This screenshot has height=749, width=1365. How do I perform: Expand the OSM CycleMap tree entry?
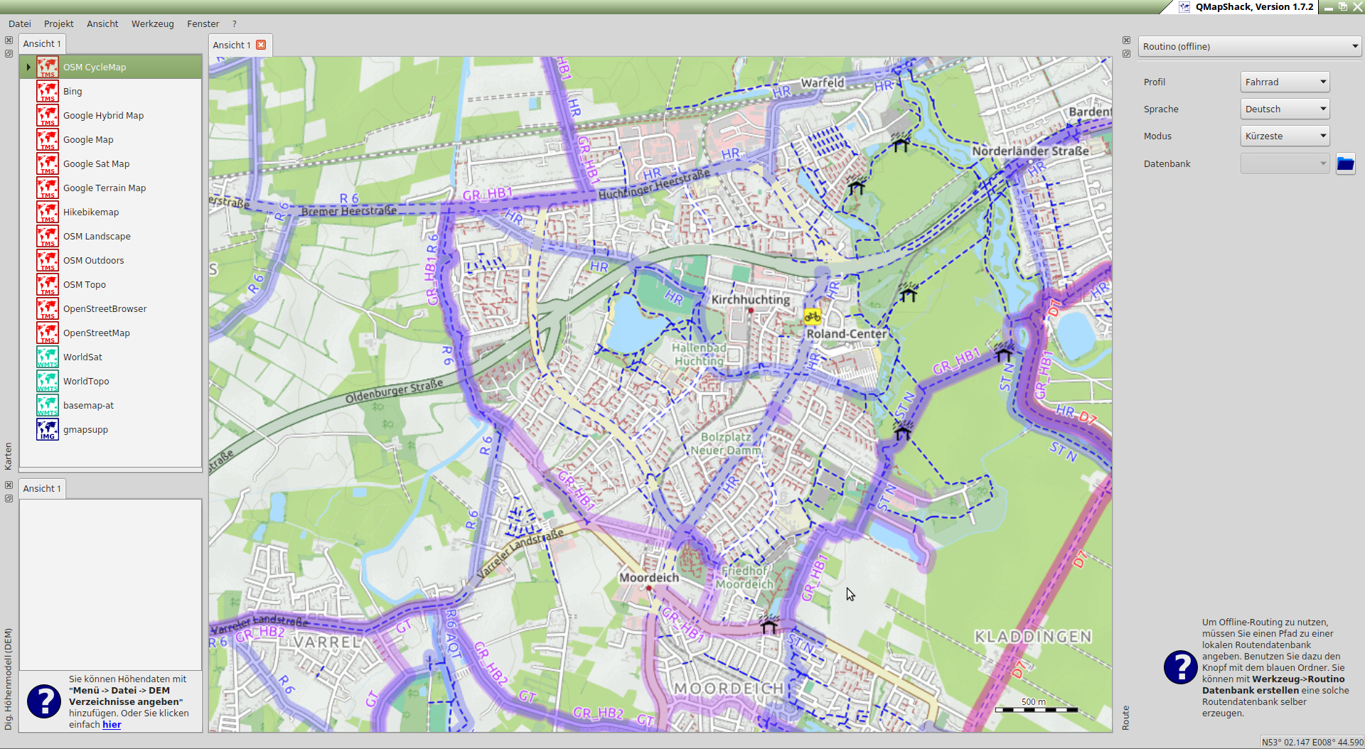coord(28,67)
